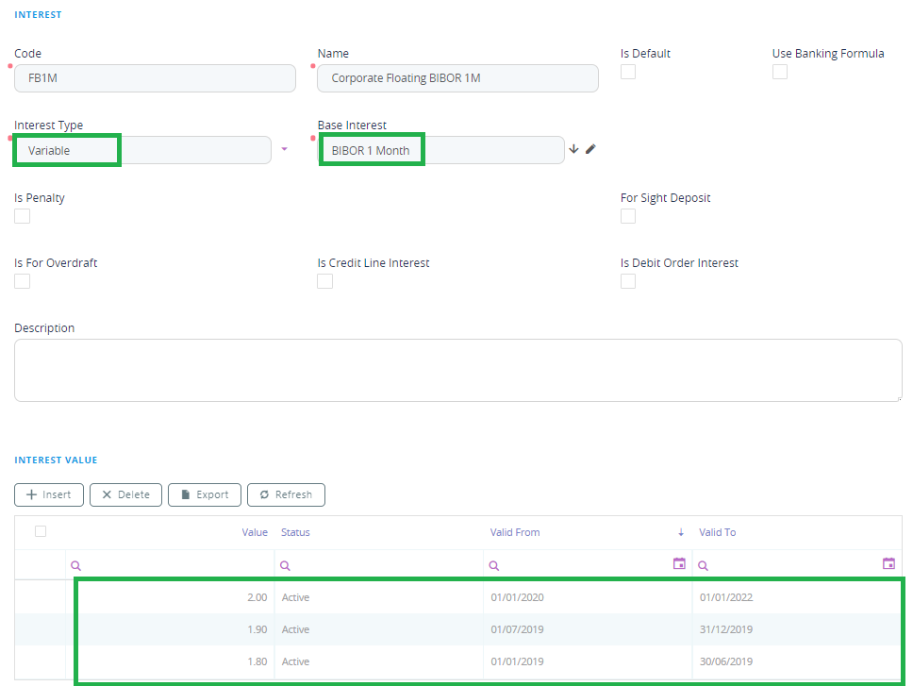Click the search icon in Valid From filter
This screenshot has height=686, width=913.
494,564
